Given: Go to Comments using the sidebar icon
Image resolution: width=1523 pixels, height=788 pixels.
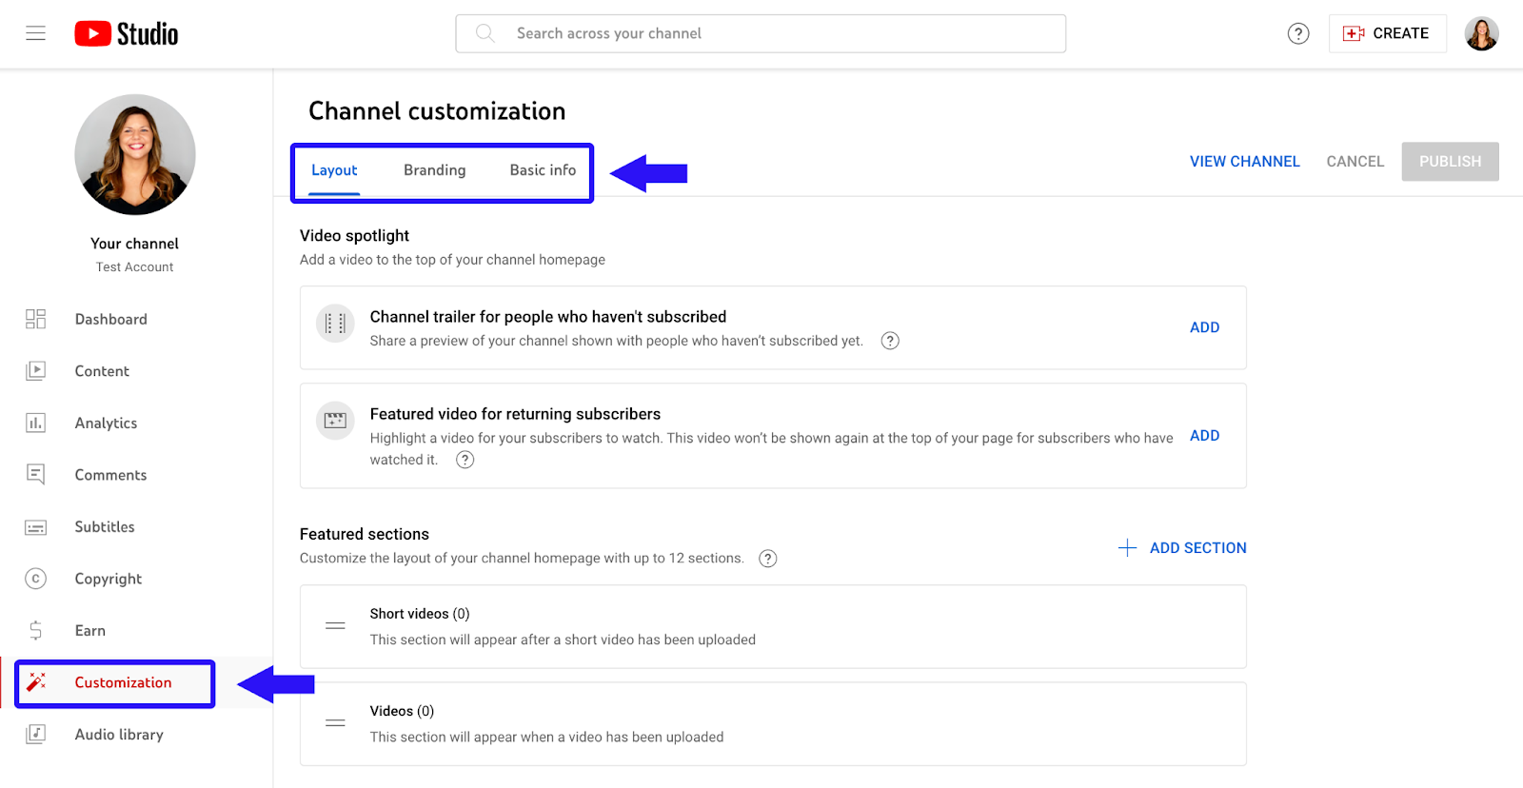Looking at the screenshot, I should coord(35,474).
